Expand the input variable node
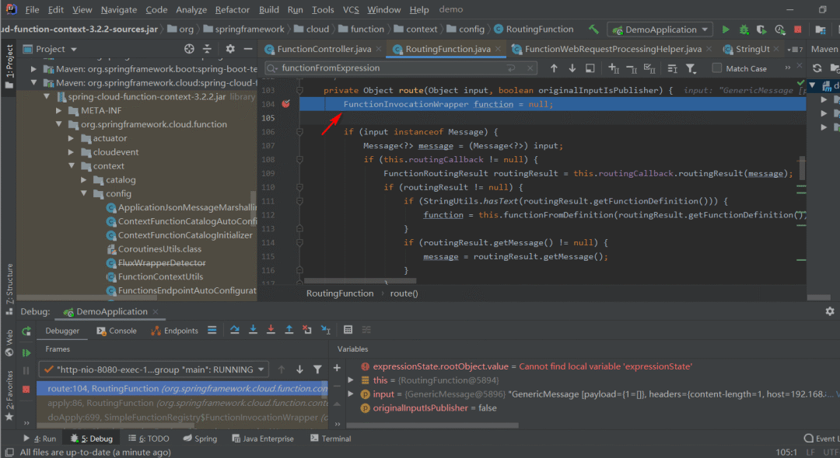840x458 pixels. (x=351, y=394)
